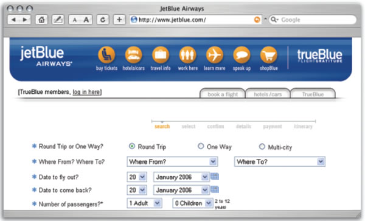Switch to the TrueBlue tab

313,94
